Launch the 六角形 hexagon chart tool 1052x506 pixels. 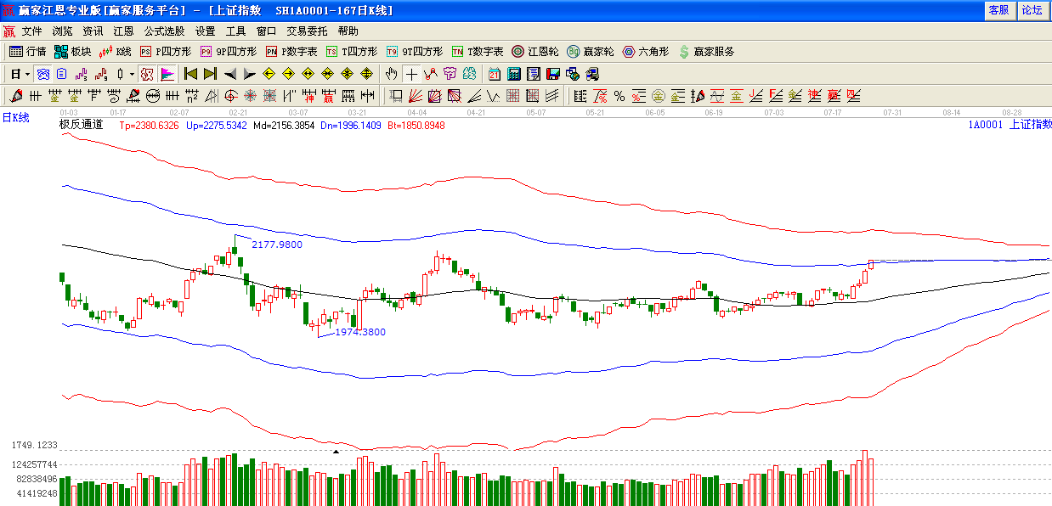[x=645, y=52]
